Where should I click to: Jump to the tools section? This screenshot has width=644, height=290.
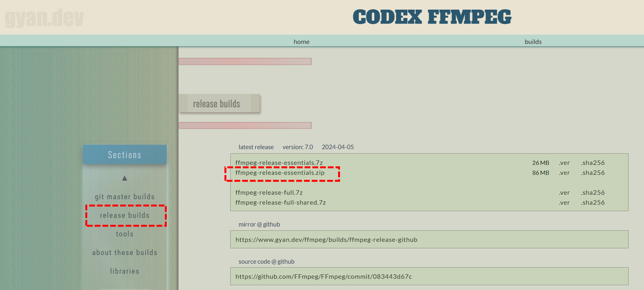125,234
